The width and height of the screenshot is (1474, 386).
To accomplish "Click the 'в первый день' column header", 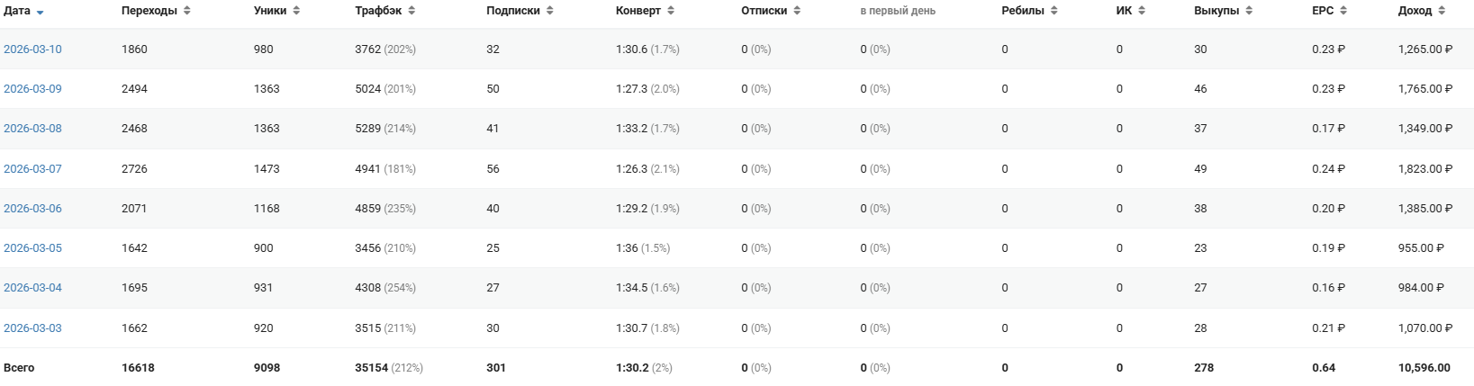I will (897, 11).
